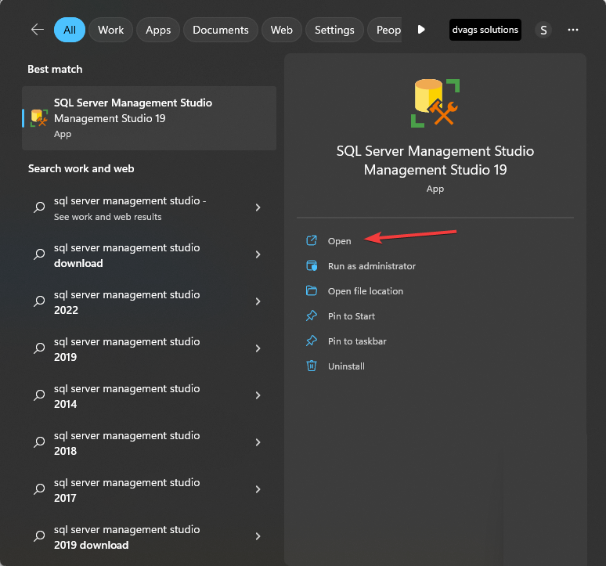Select 'sql server management studio 2014' suggestion
The width and height of the screenshot is (606, 566).
[150, 395]
